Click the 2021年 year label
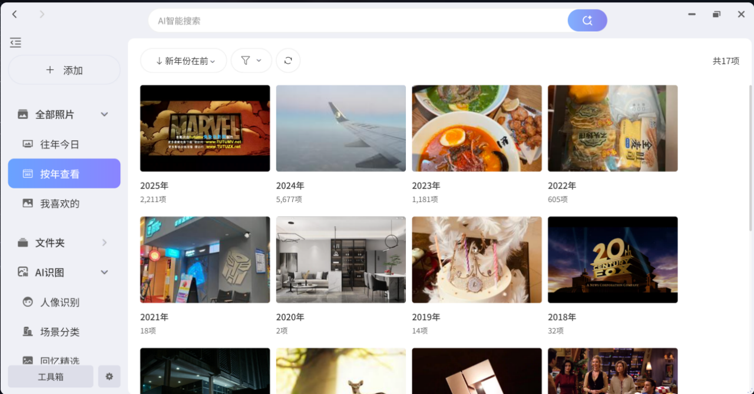Screen dimensions: 754x394 click(x=154, y=317)
